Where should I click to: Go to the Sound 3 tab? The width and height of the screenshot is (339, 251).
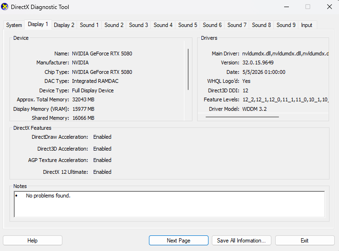point(139,25)
